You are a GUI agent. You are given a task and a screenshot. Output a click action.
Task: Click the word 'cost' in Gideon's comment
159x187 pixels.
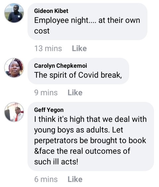[42, 31]
